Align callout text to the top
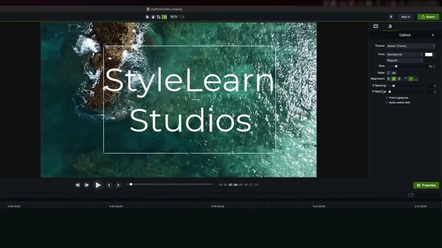This screenshot has height=248, width=442. click(x=406, y=79)
